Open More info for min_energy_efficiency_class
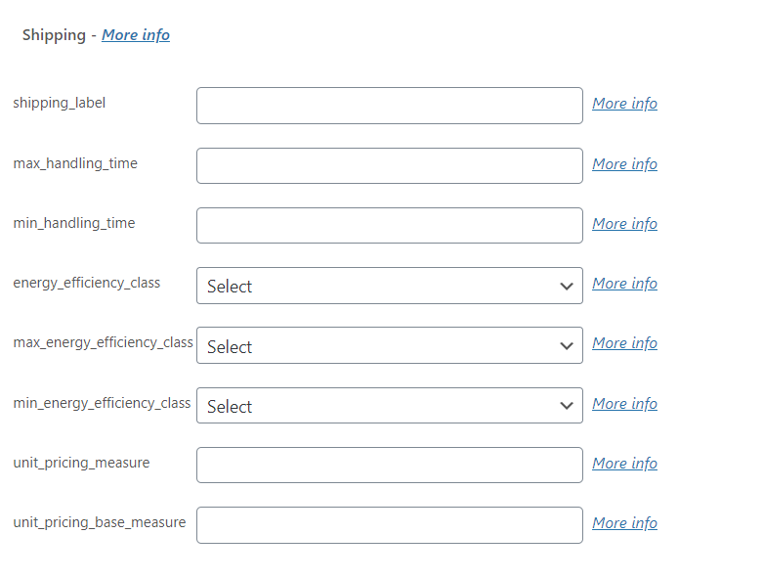The image size is (763, 579). tap(624, 404)
